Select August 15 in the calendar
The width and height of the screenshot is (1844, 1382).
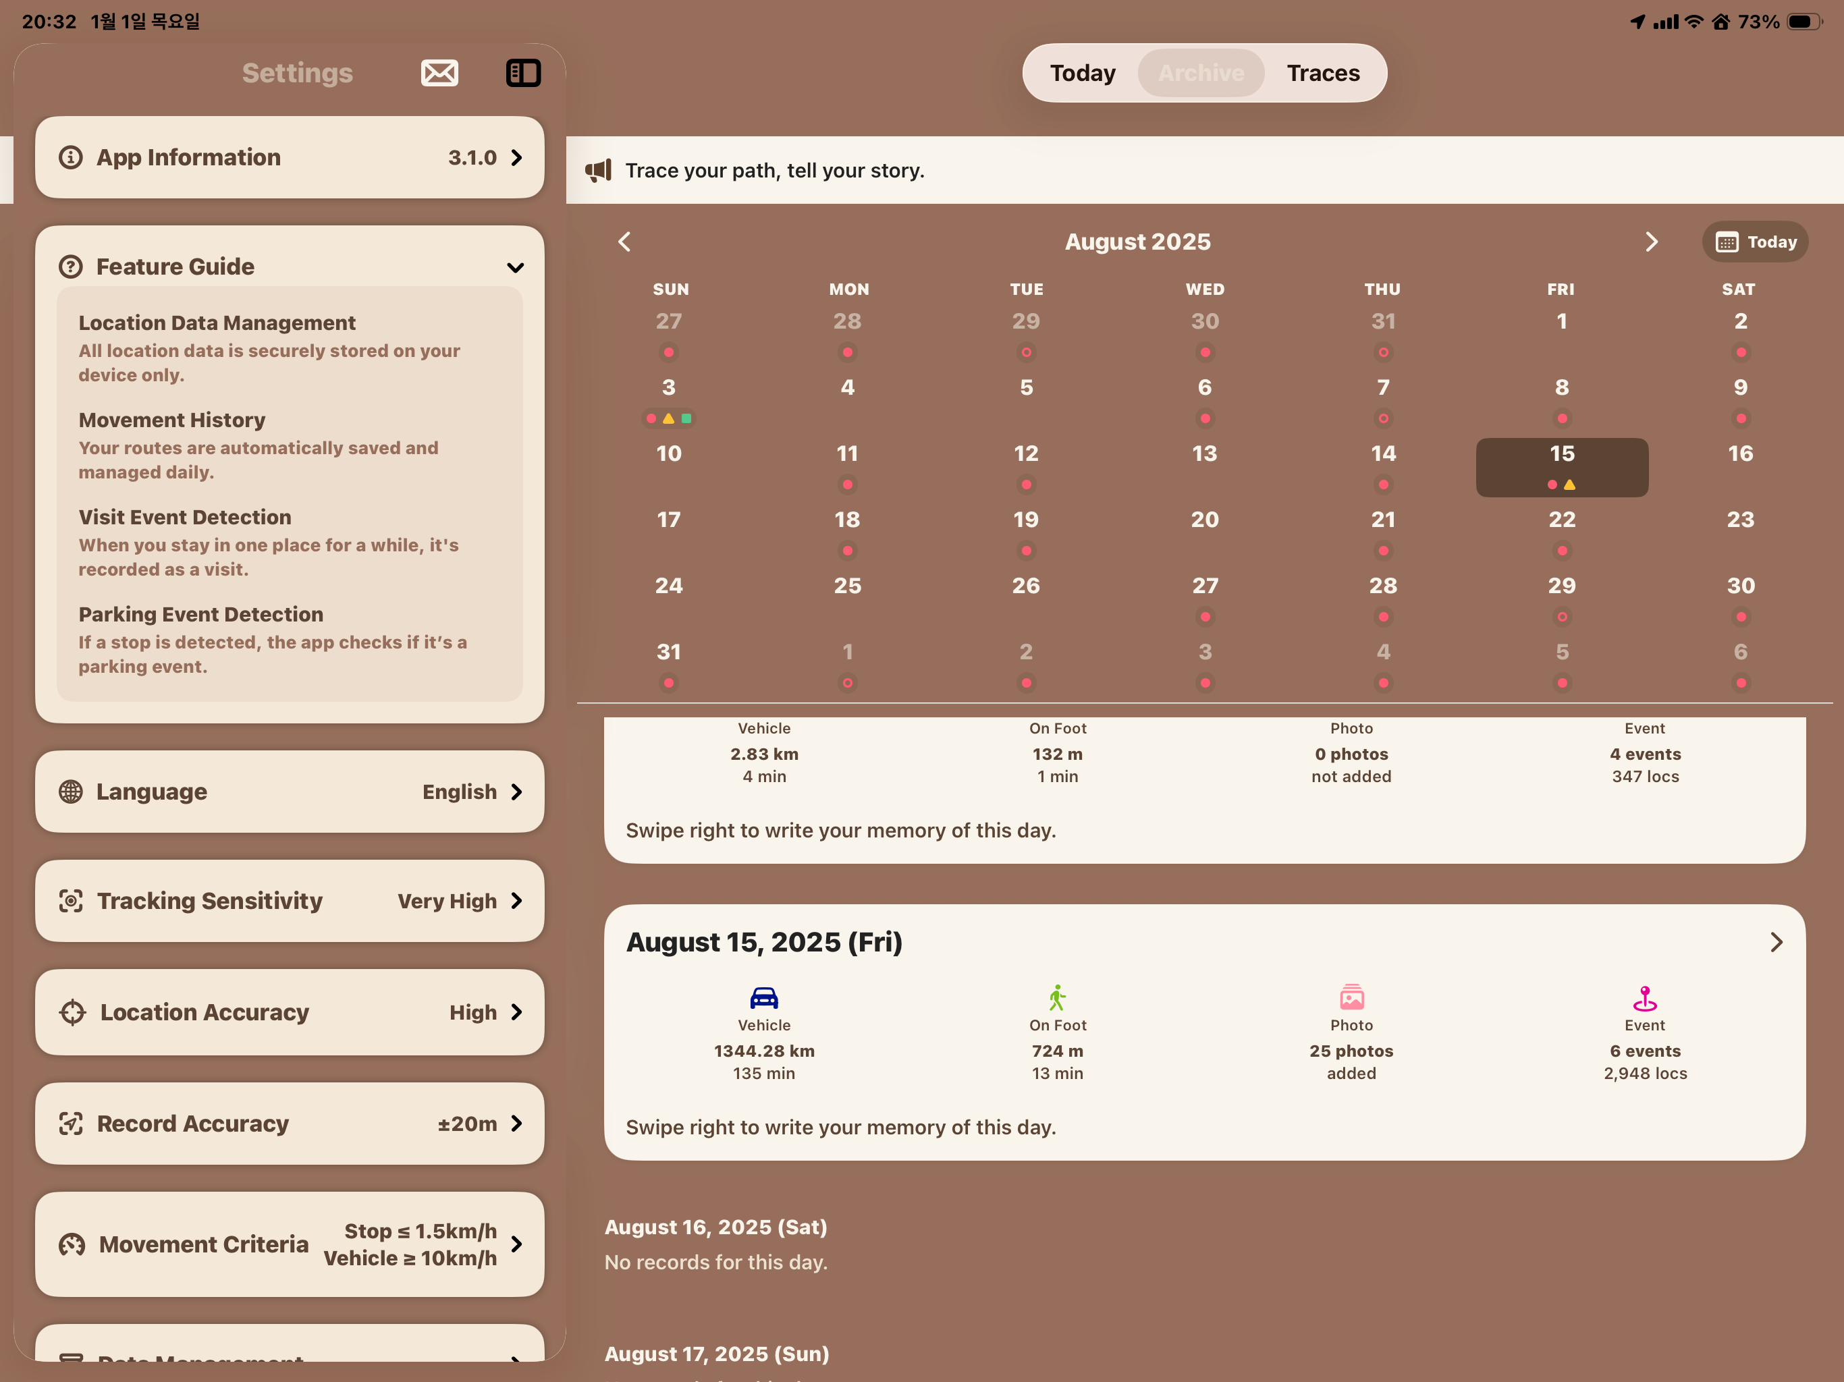1563,468
